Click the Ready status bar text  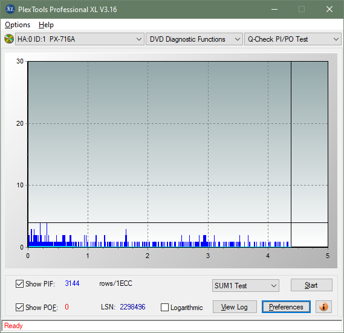tap(13, 326)
